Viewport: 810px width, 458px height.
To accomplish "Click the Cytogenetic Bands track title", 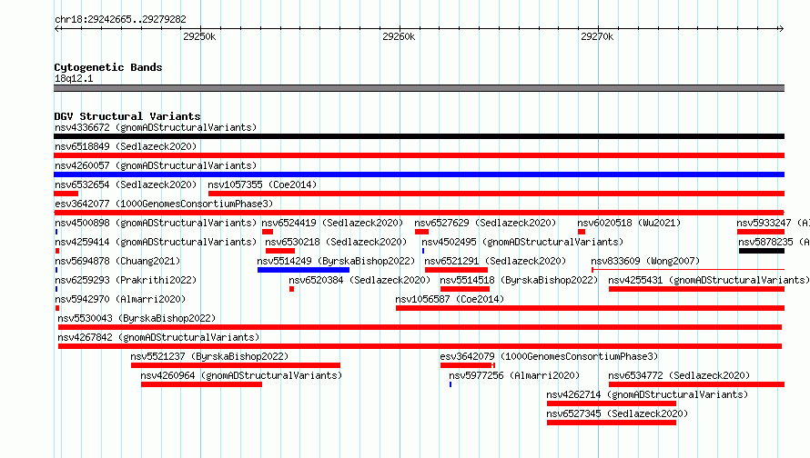I will pyautogui.click(x=108, y=67).
